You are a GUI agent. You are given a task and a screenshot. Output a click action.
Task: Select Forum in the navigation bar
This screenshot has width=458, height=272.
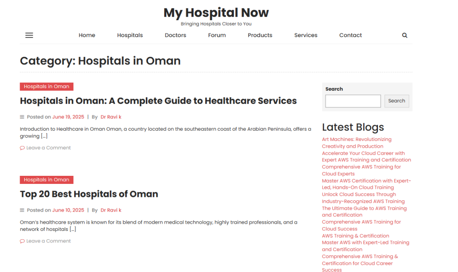[x=217, y=35]
